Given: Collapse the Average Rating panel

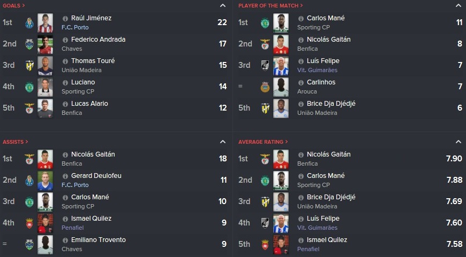Looking at the screenshot, I should point(459,142).
